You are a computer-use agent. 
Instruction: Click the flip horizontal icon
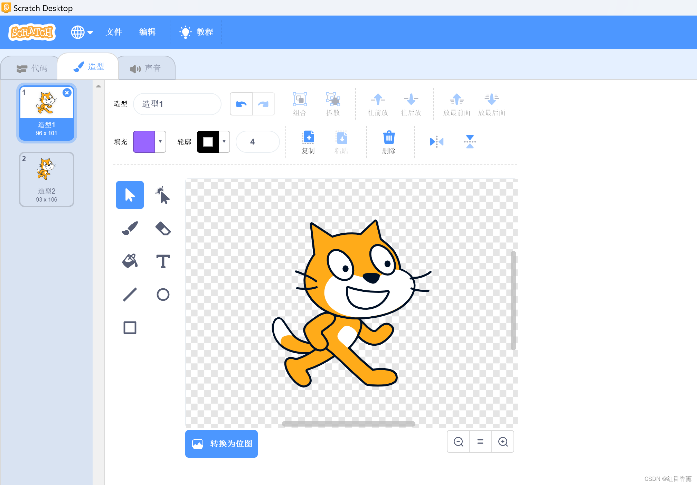pos(436,142)
